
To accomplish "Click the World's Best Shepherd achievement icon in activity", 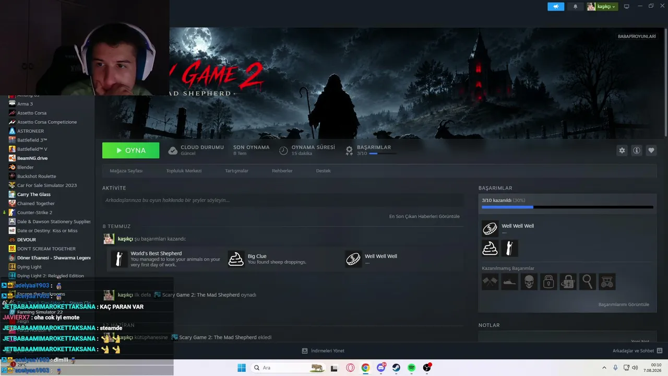I will pyautogui.click(x=119, y=258).
